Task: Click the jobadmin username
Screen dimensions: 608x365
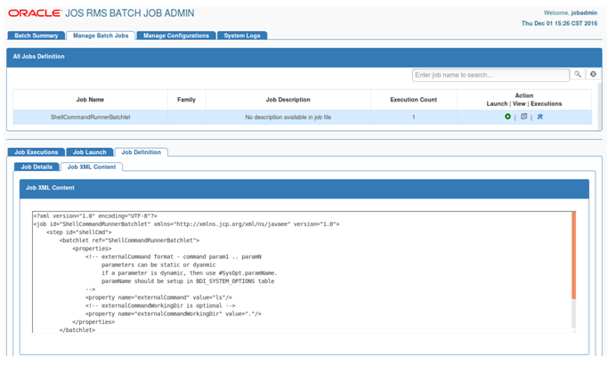Action: point(584,12)
